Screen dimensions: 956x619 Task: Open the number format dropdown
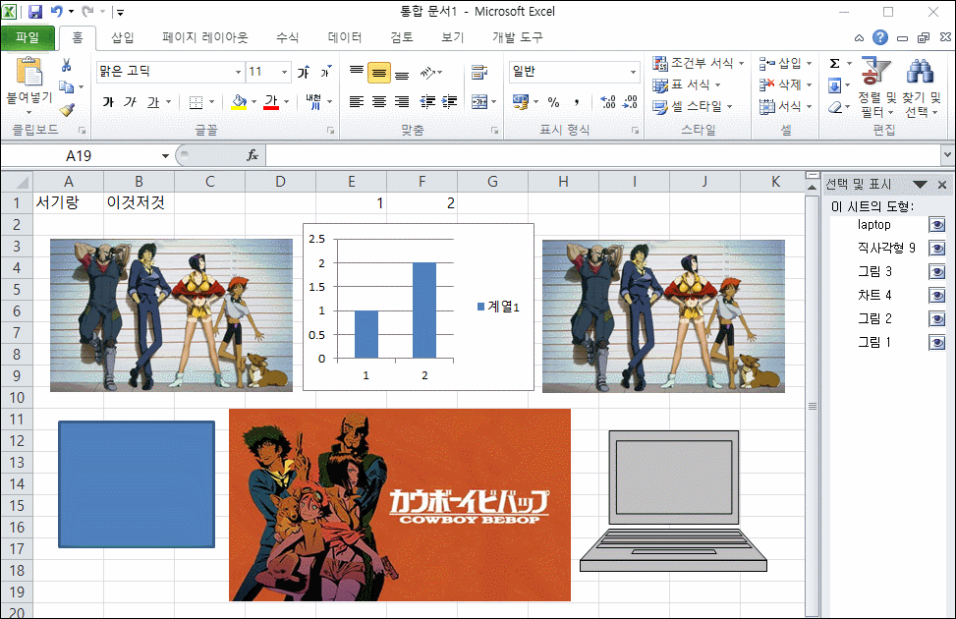point(633,72)
